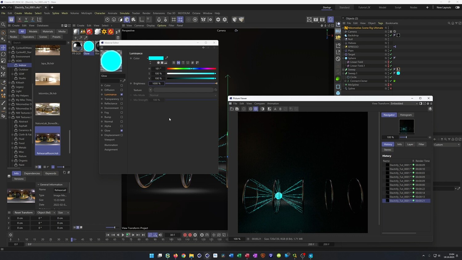The image size is (462, 260).
Task: Click the Versions button
Action: pyautogui.click(x=19, y=179)
